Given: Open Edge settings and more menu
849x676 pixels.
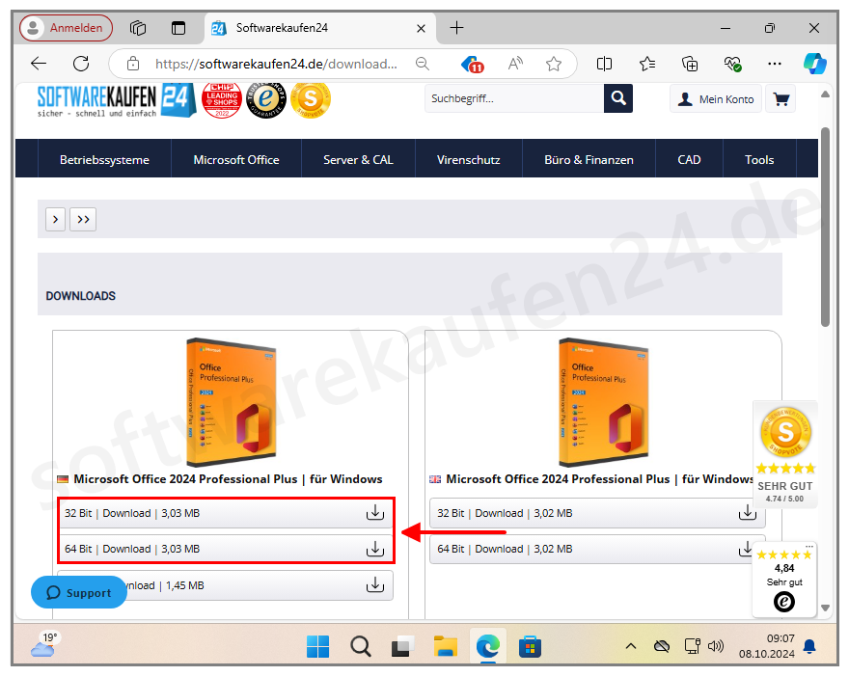Looking at the screenshot, I should (774, 64).
